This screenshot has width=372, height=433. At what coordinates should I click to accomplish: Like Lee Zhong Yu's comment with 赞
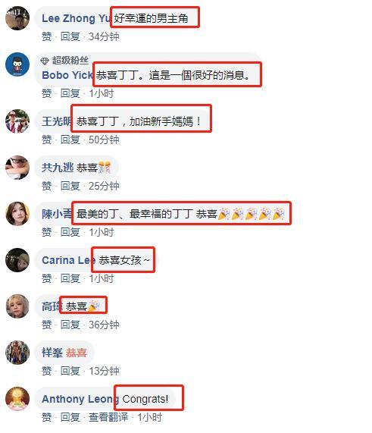[47, 36]
